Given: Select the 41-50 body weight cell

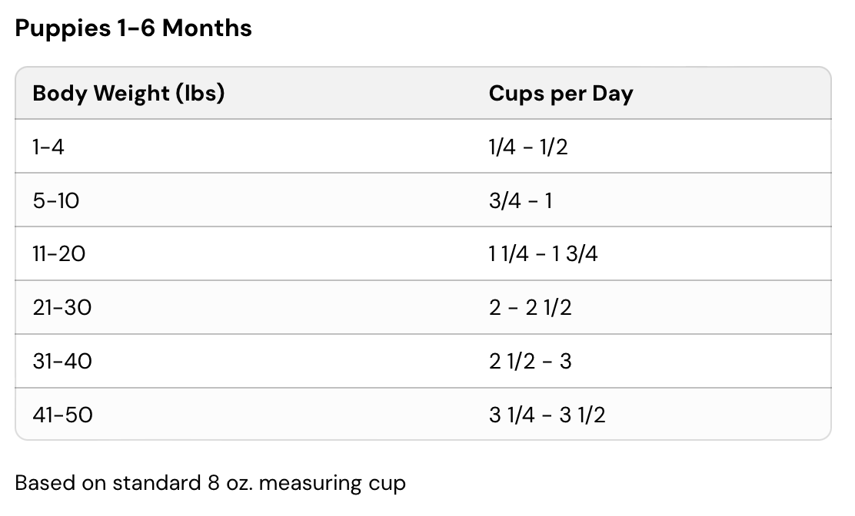Looking at the screenshot, I should click(62, 415).
